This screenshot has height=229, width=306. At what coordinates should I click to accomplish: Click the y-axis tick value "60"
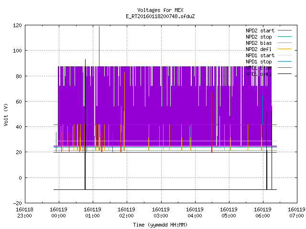click(19, 102)
